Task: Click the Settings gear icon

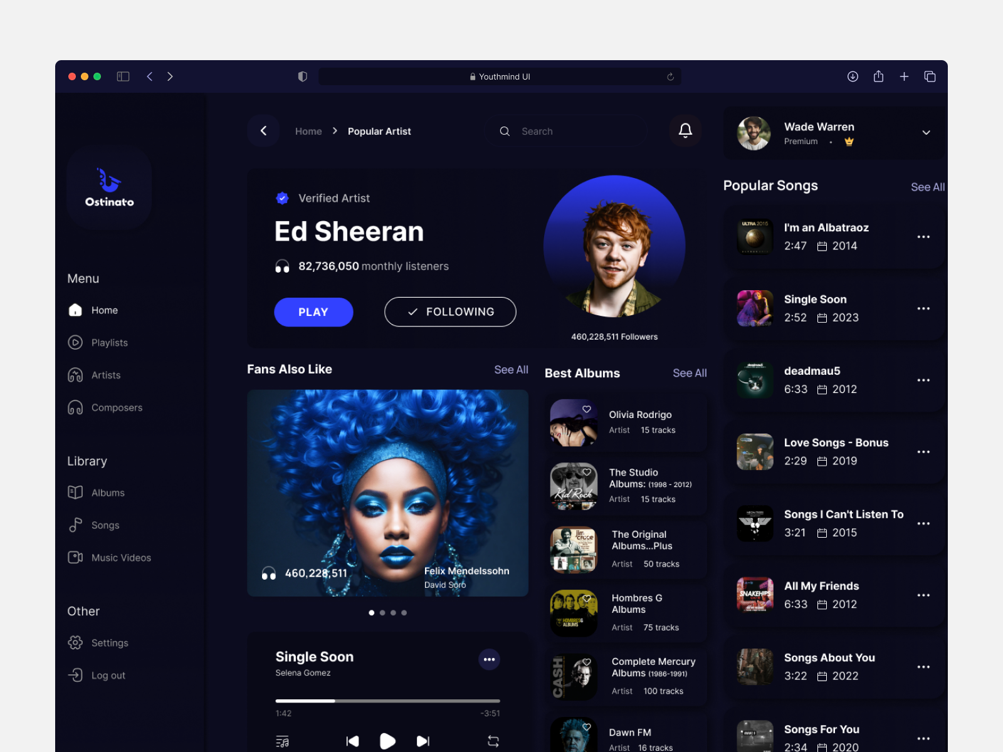Action: 75,642
